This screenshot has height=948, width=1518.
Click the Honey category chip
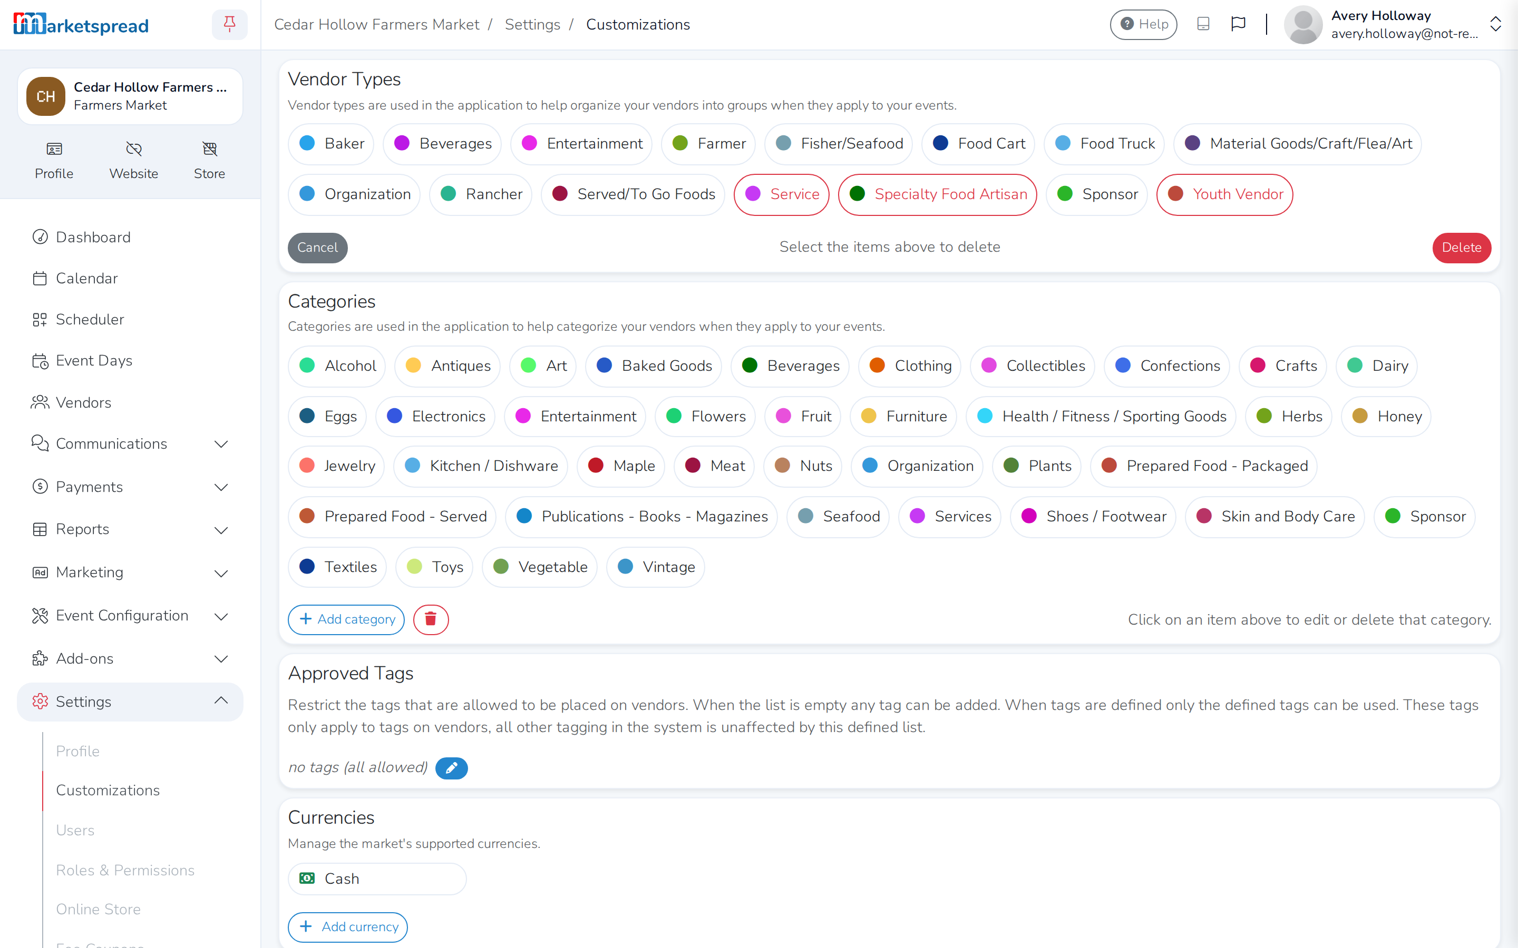coord(1385,416)
